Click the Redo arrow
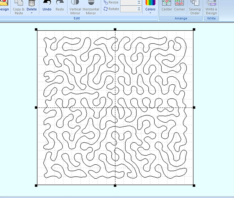Screen dimensions: 234x198 pos(60,3)
